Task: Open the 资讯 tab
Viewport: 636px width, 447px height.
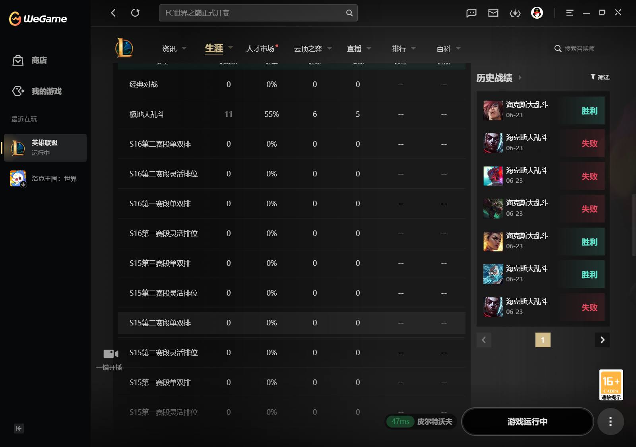Action: (169, 48)
